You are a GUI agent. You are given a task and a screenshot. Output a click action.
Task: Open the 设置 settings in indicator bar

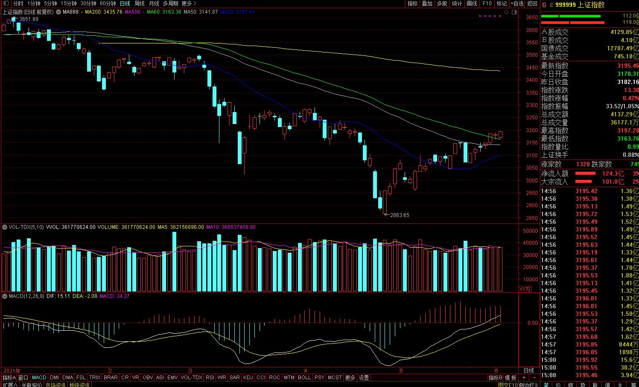364,378
